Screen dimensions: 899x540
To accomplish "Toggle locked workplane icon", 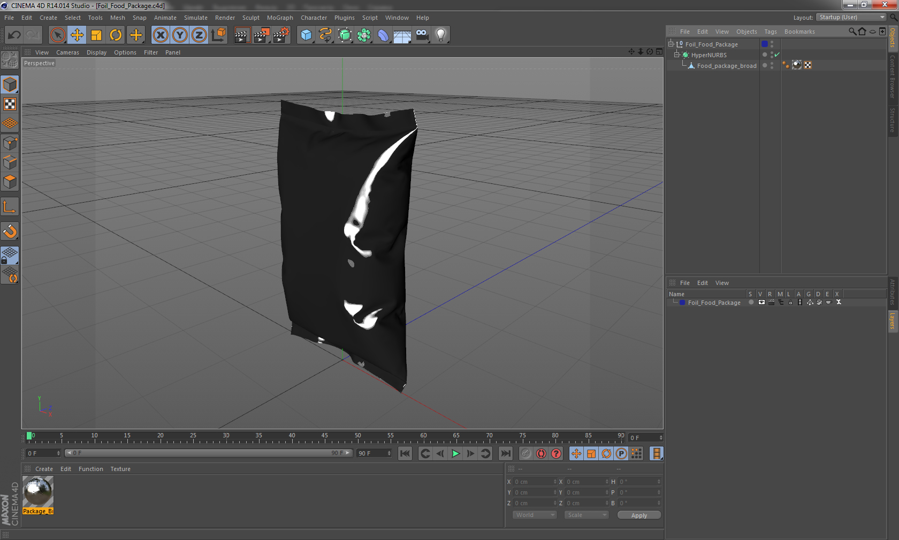I will (x=10, y=256).
